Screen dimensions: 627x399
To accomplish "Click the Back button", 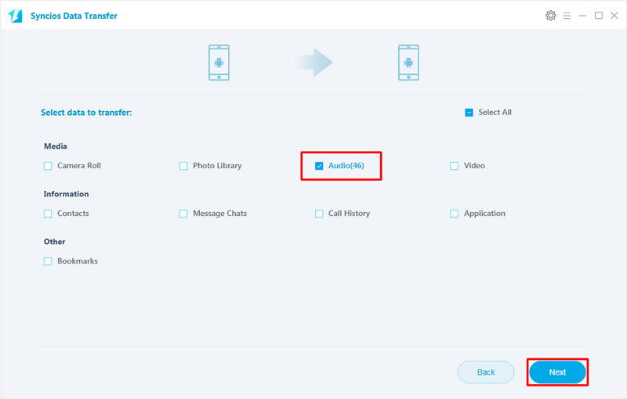I will click(x=486, y=372).
